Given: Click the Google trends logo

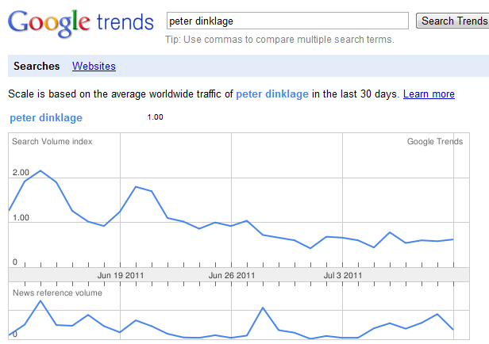Looking at the screenshot, I should tap(81, 23).
